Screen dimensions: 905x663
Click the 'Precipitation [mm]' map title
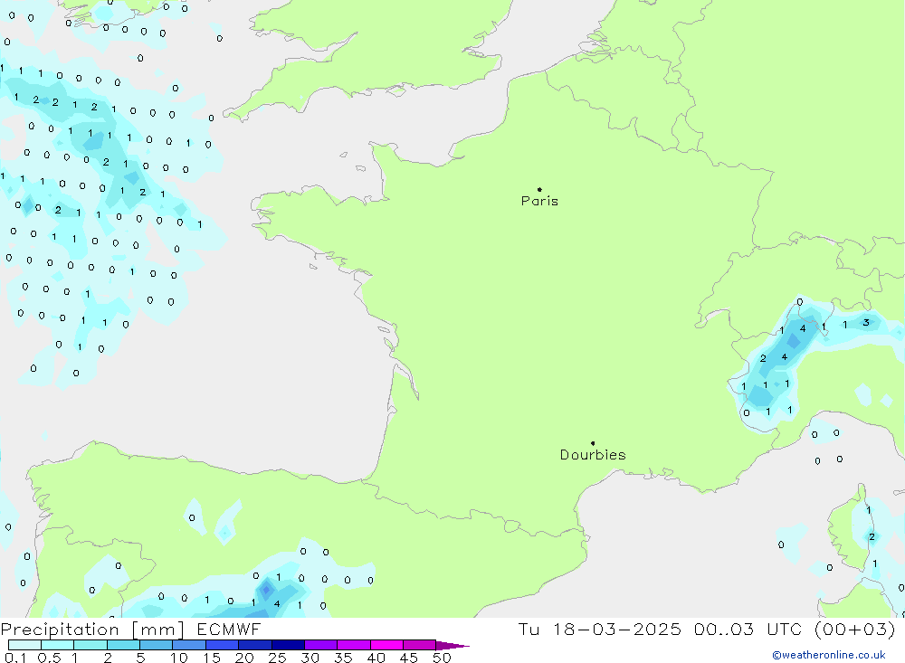coord(92,630)
